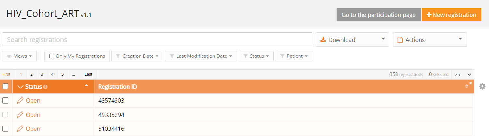
Task: Remove the Registration ID column with the x icon
Action: [x=471, y=83]
